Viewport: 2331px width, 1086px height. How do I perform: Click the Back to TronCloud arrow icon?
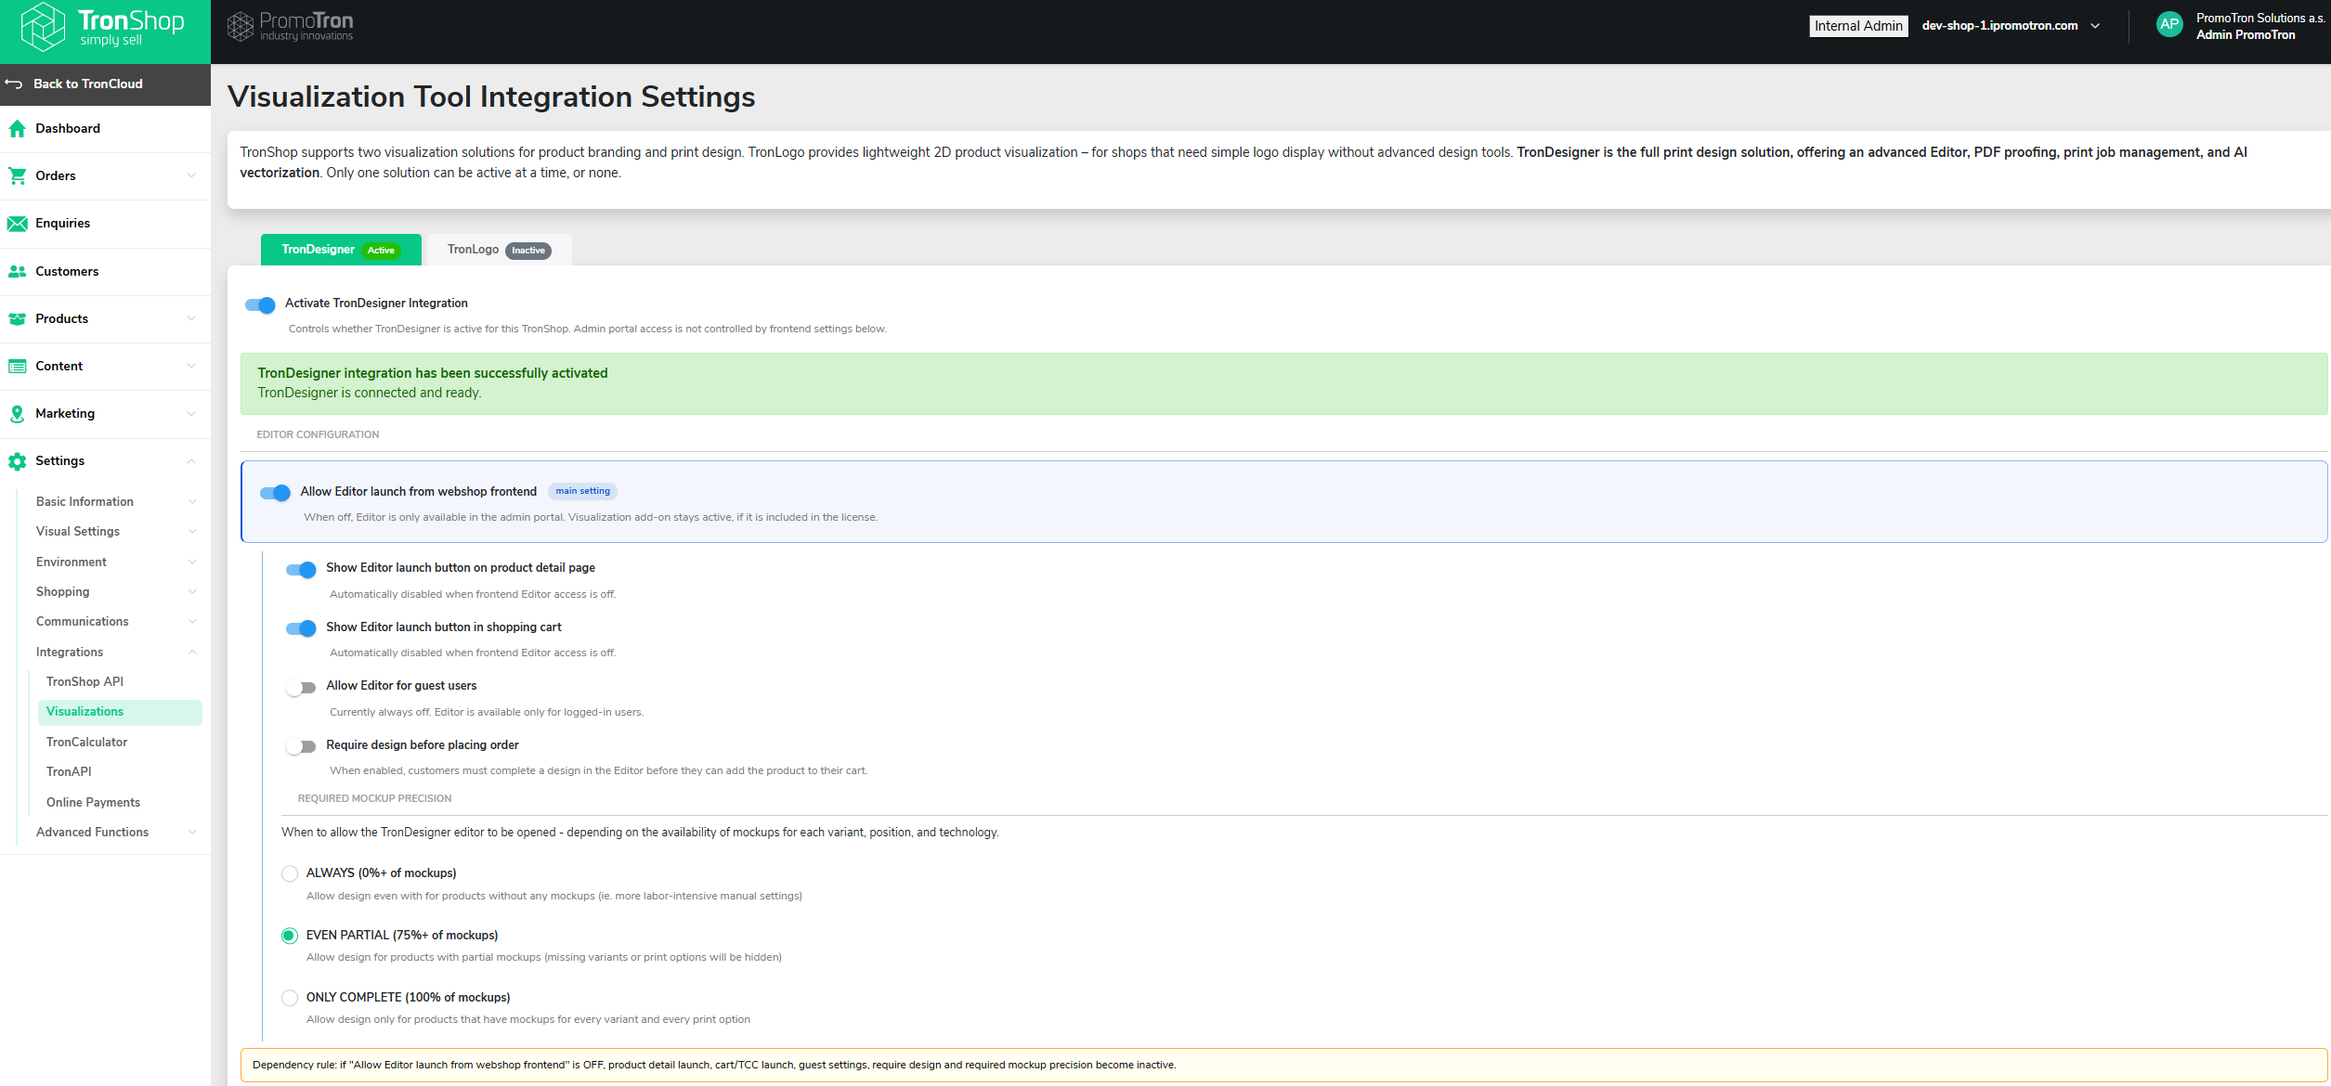pyautogui.click(x=14, y=84)
